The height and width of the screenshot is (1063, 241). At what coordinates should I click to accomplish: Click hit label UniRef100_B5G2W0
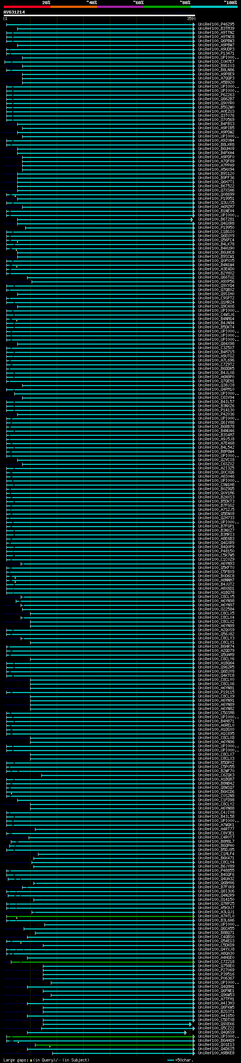[x=216, y=107]
